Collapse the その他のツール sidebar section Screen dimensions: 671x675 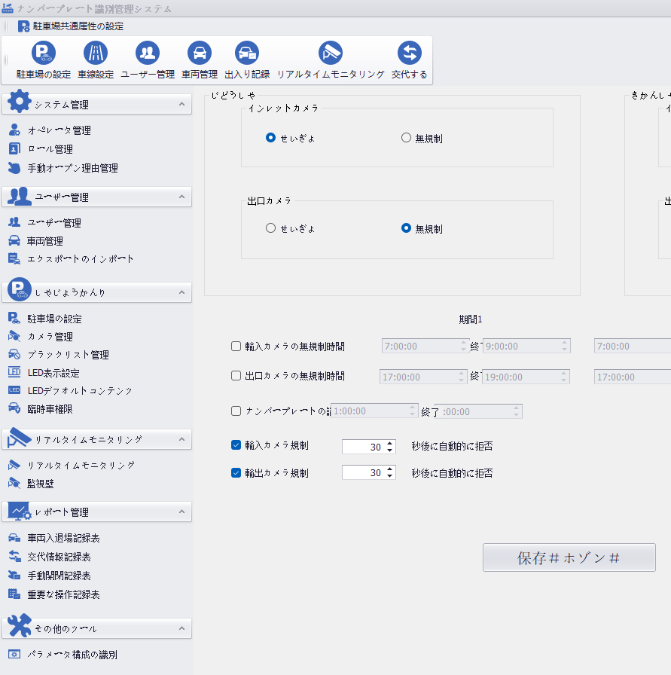[182, 628]
